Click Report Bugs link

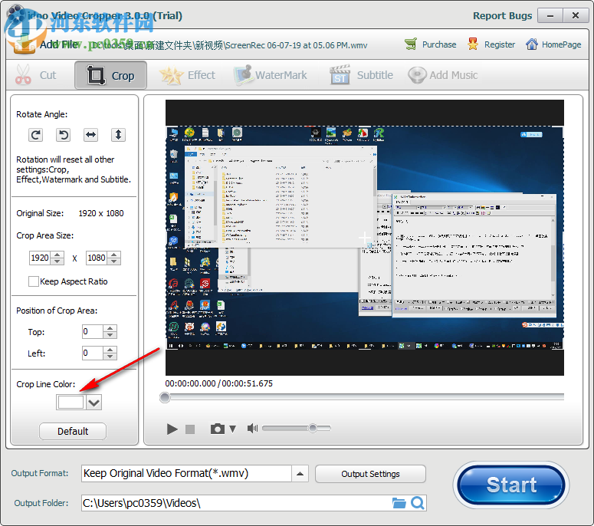coord(502,16)
